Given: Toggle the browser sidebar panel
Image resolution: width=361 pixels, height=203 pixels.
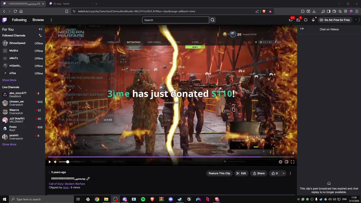Looking at the screenshot, I should [x=329, y=11].
